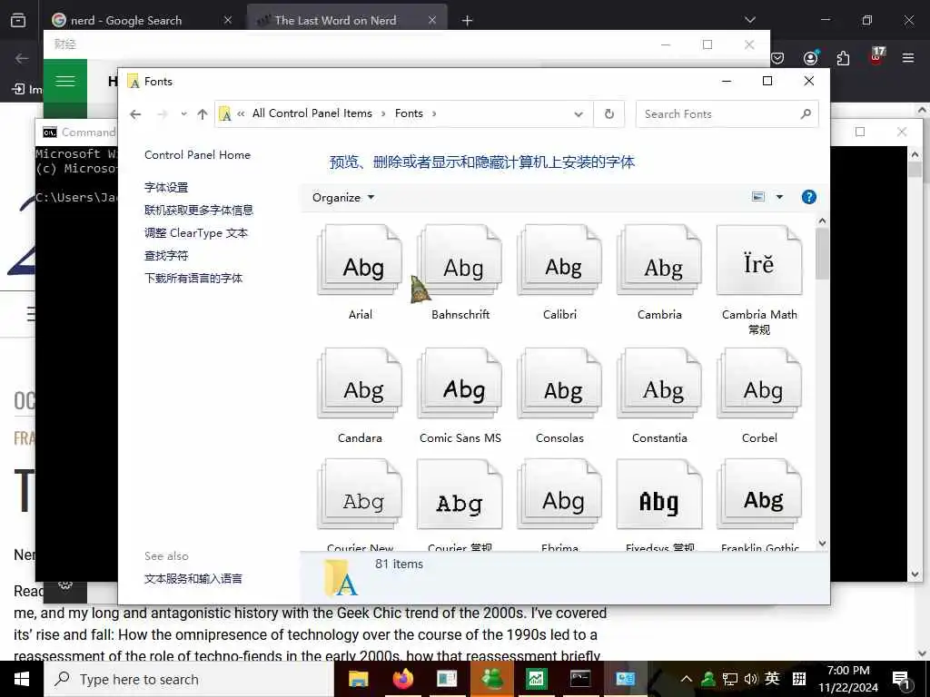Image resolution: width=930 pixels, height=697 pixels.
Task: Click the Fonts window help icon
Action: [x=808, y=197]
